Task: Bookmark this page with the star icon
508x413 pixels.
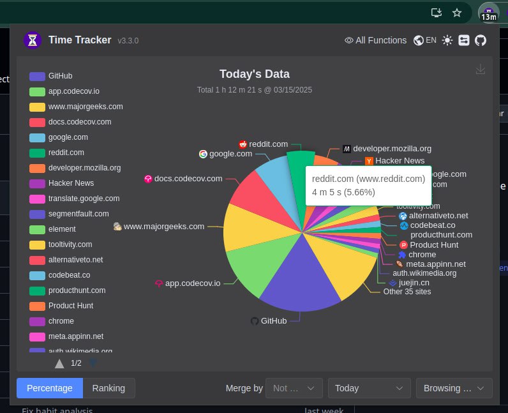Action: (457, 13)
